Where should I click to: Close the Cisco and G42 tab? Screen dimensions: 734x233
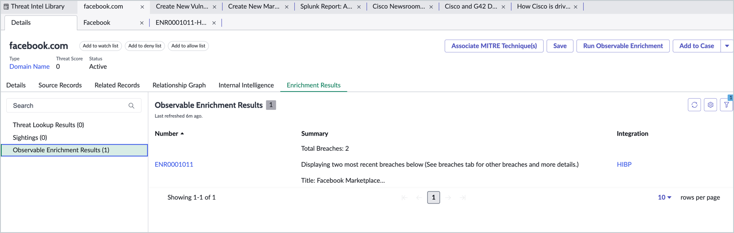pos(503,7)
